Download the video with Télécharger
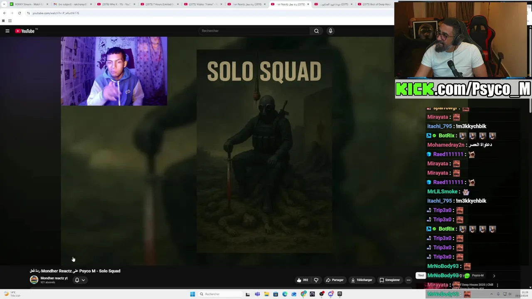The height and width of the screenshot is (299, 532). 362,280
